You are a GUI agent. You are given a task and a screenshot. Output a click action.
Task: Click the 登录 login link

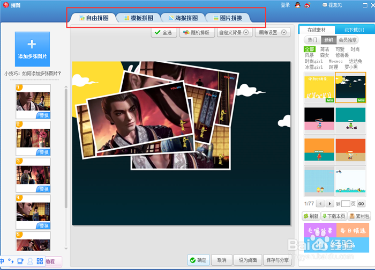click(x=285, y=5)
